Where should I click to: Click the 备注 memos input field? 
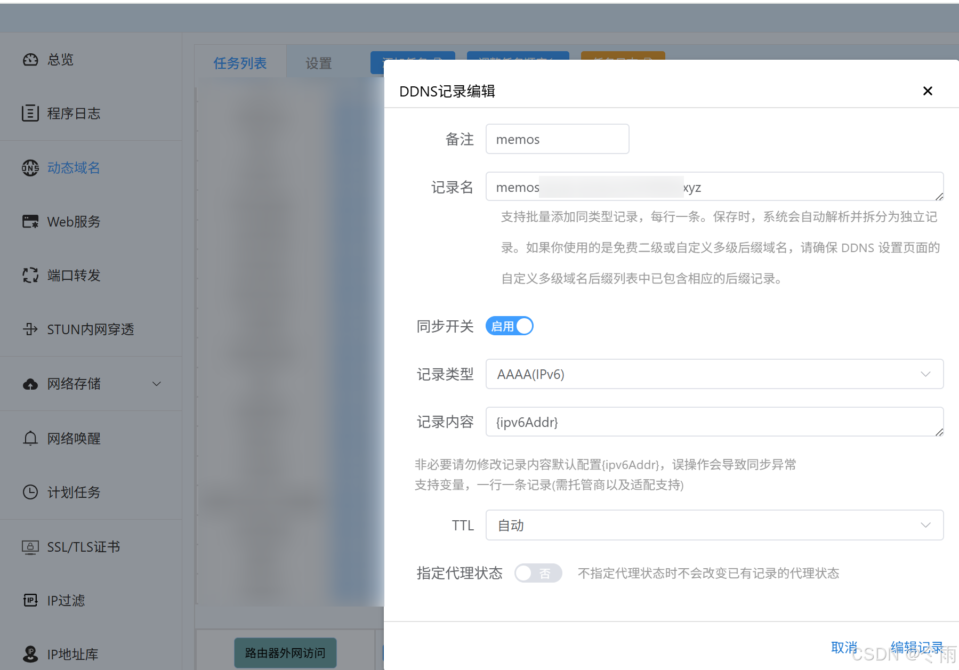point(558,139)
